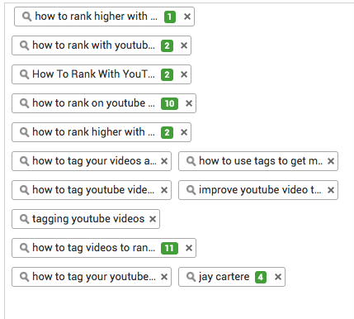Screen dimensions: 354x319
Task: Click the green rank badge showing 1
Action: [x=170, y=17]
